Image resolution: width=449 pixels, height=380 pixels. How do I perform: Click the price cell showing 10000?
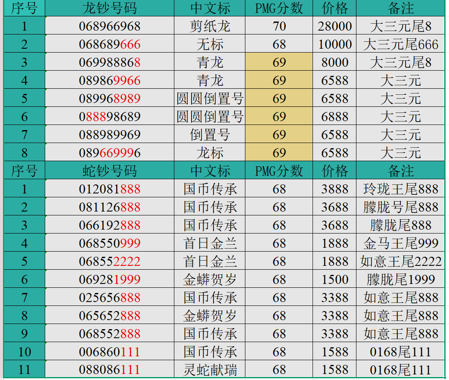pyautogui.click(x=334, y=44)
